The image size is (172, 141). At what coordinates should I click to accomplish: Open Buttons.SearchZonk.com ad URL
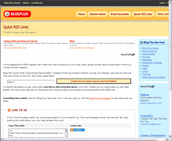(151, 103)
